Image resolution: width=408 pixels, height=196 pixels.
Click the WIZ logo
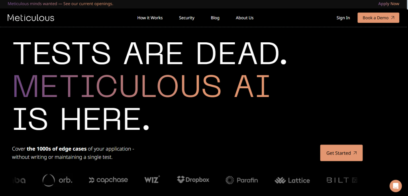[152, 179]
